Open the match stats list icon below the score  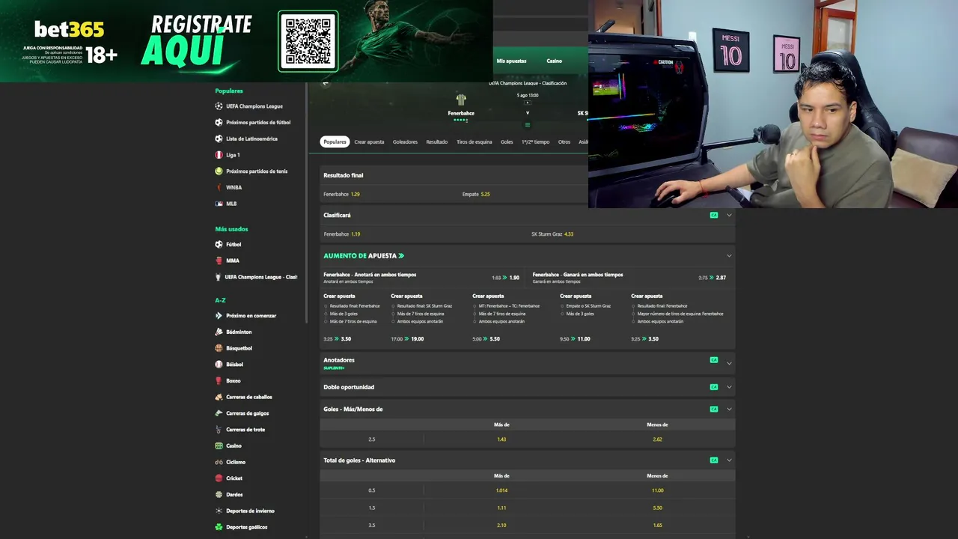coord(528,125)
